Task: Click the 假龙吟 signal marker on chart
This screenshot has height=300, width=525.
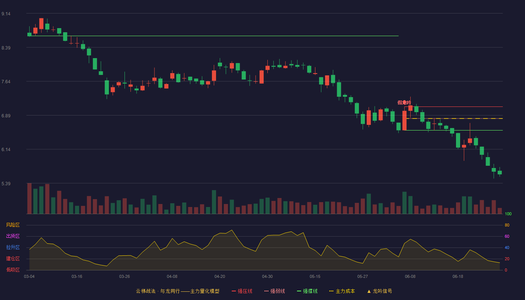Action: pyautogui.click(x=404, y=102)
